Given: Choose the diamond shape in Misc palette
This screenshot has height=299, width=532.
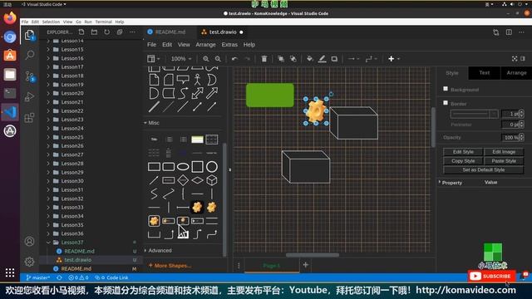Looking at the screenshot, I should tap(183, 180).
